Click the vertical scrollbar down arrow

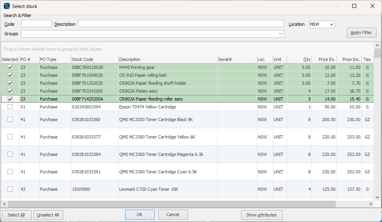click(x=378, y=197)
